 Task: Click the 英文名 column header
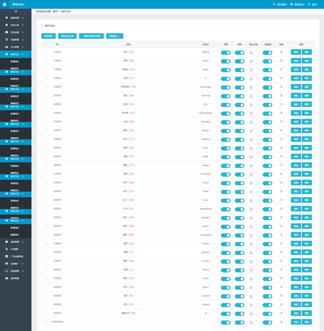point(205,45)
